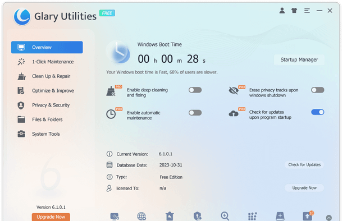The image size is (347, 221).
Task: Open the Startup Manager
Action: pyautogui.click(x=299, y=59)
